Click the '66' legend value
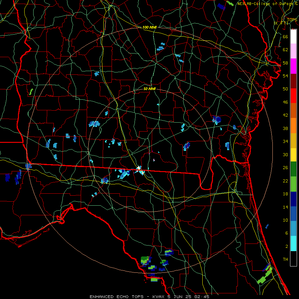The image size is (299, 299). click(285, 37)
